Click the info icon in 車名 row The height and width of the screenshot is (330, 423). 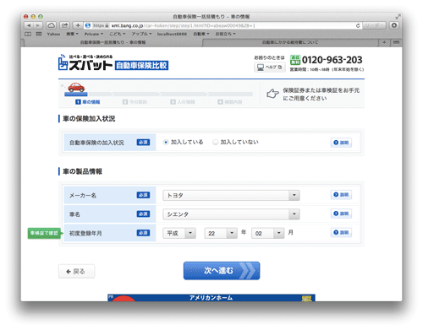341,214
